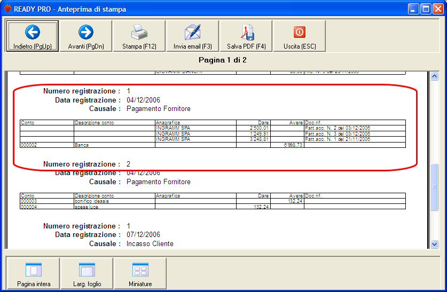Viewport: 447px width, 292px height.
Task: Maximize the Anteprima di stampa window
Action: click(x=426, y=9)
